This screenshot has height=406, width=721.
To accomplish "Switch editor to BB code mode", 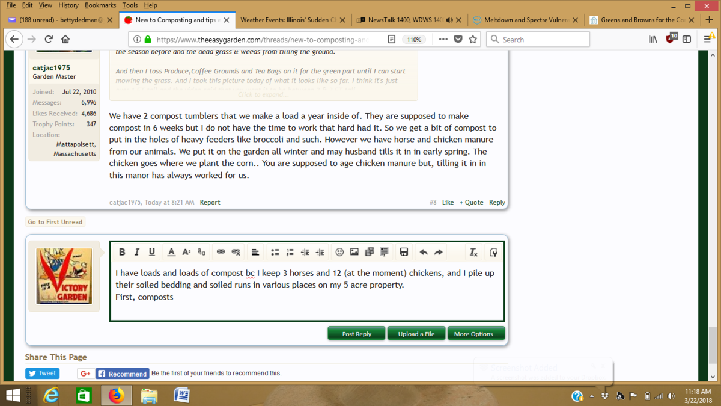I will point(493,252).
